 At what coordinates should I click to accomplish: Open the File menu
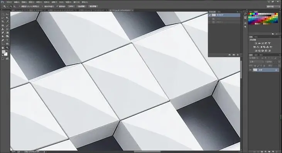click(9, 2)
